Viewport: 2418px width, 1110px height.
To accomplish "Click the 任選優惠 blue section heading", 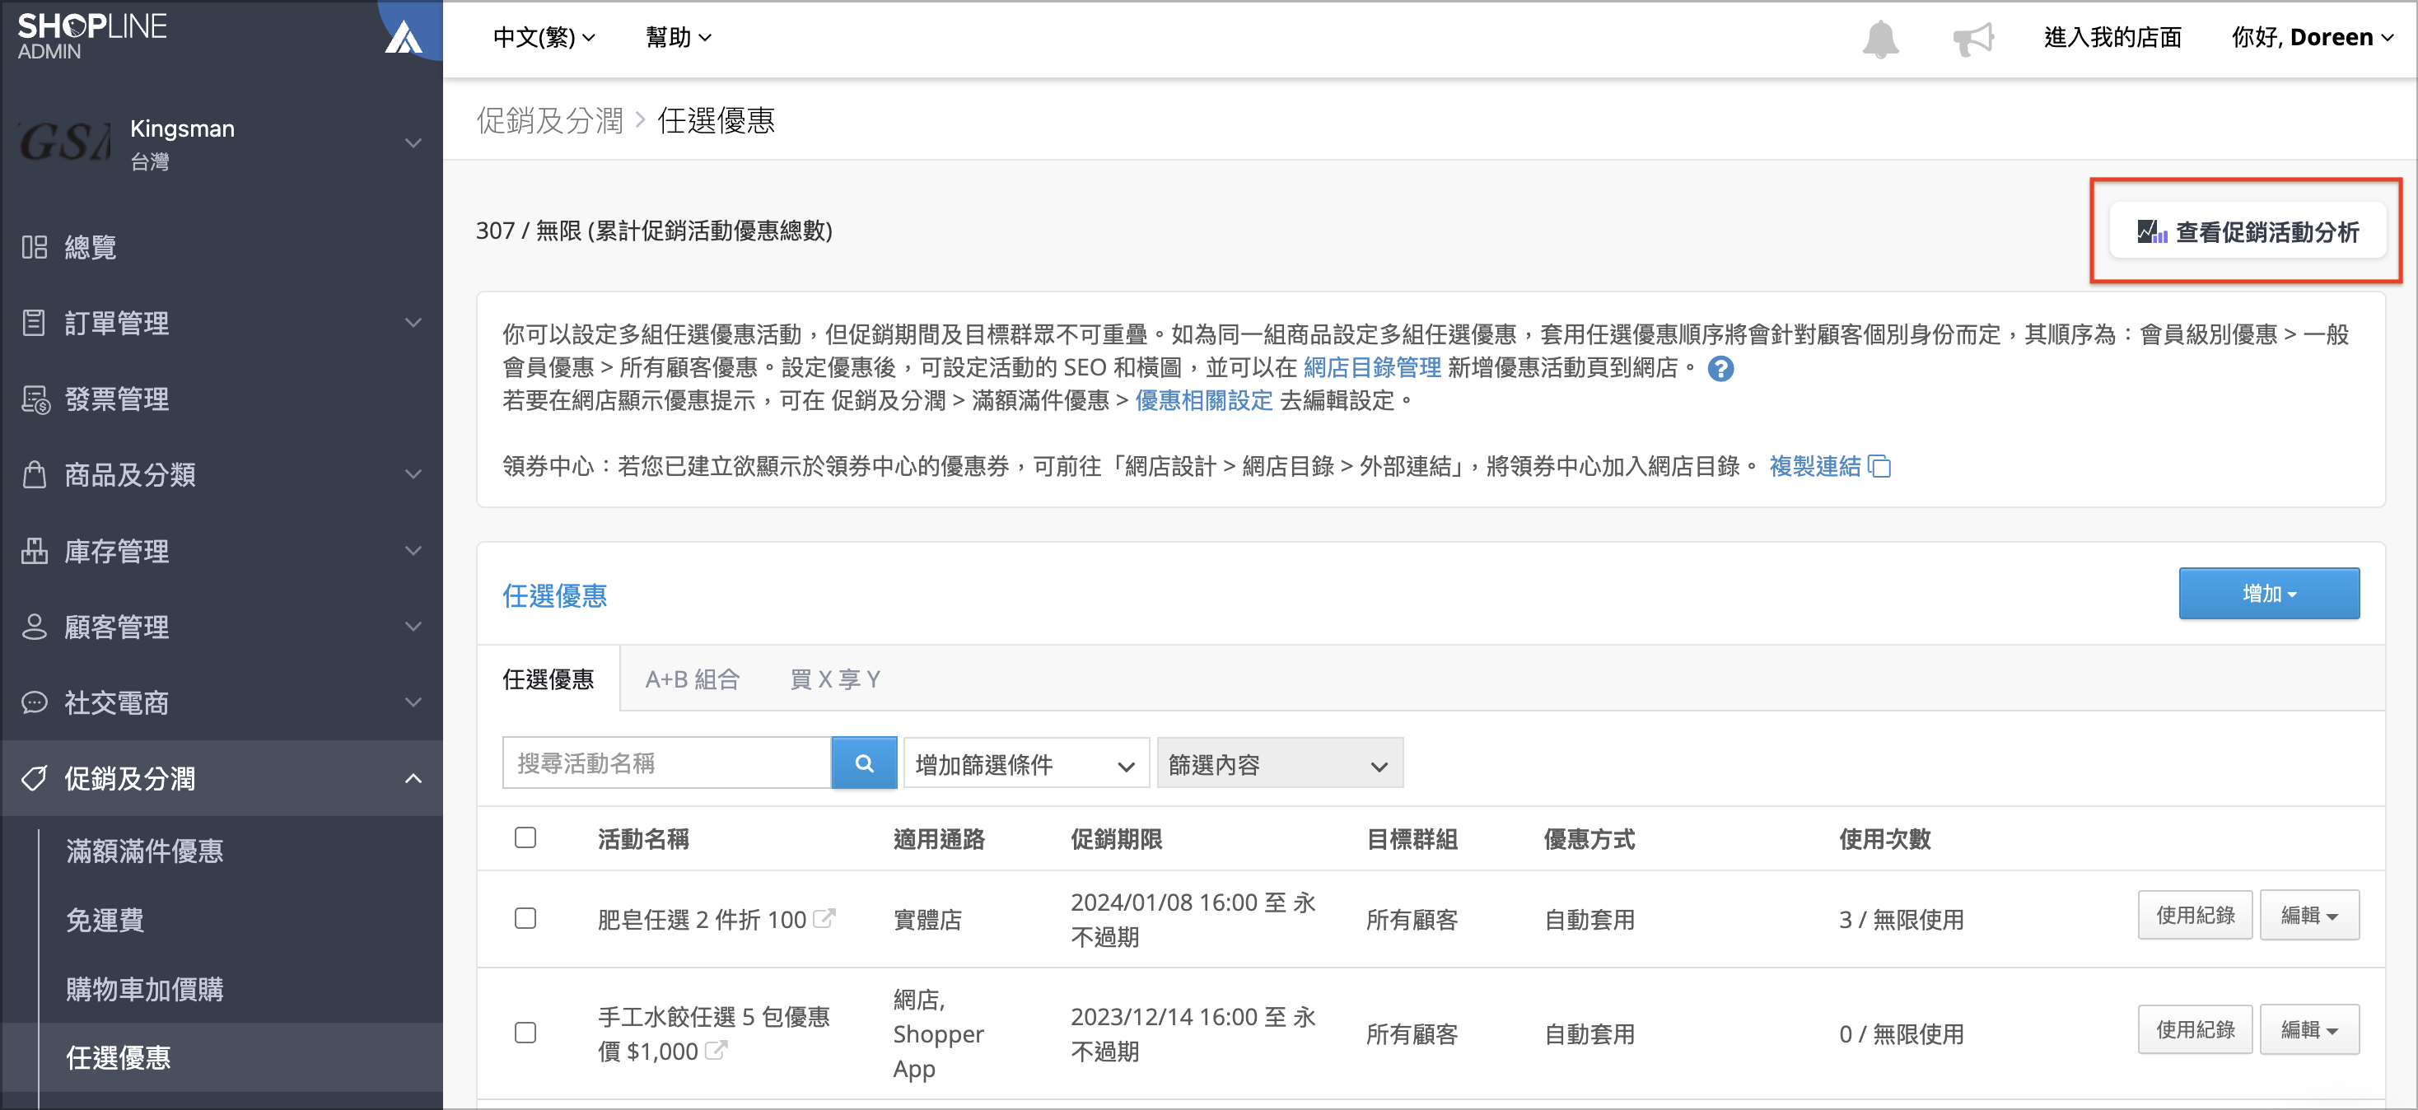I will click(x=555, y=595).
